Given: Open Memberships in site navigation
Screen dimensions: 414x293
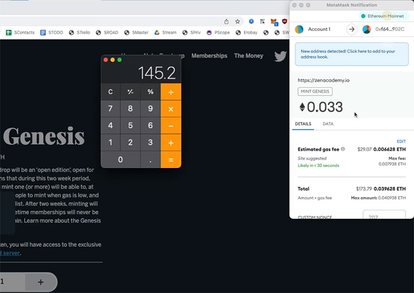Looking at the screenshot, I should [209, 56].
